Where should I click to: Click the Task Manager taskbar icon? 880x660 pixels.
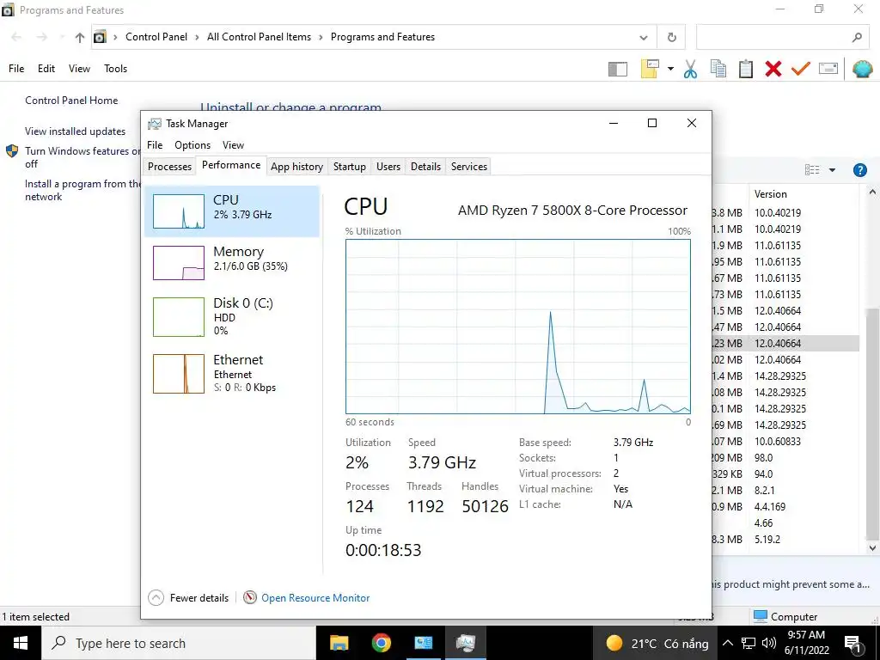pyautogui.click(x=465, y=643)
